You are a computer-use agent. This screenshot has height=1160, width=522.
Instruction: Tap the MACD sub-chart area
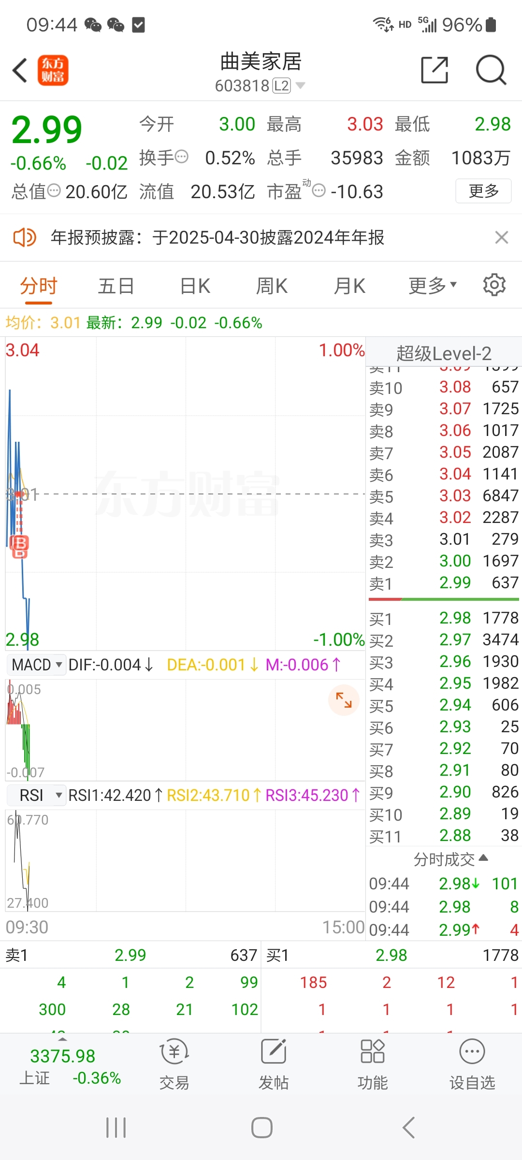[185, 730]
